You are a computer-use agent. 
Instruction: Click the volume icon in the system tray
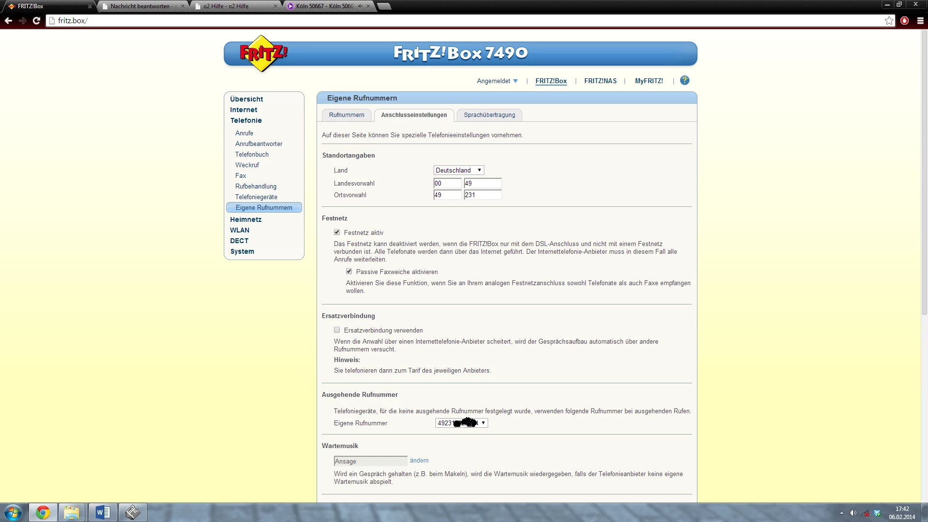[853, 513]
